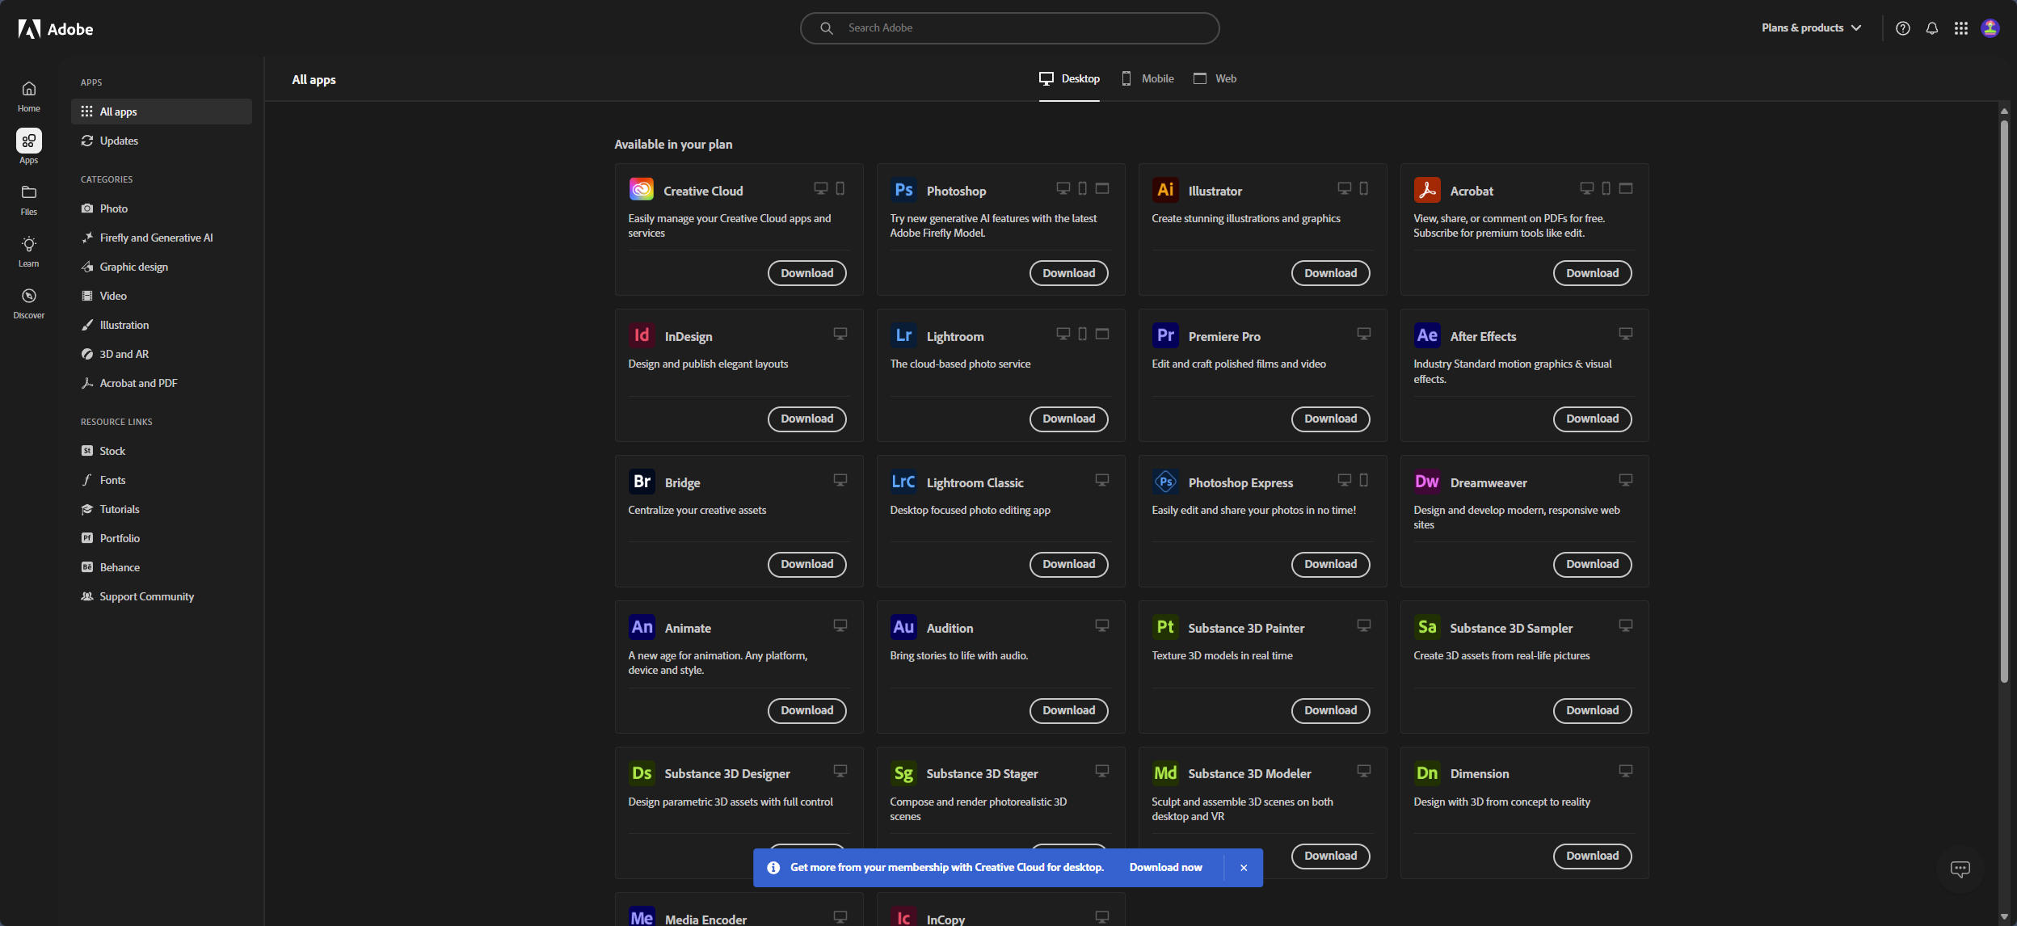Download the Illustrator app

[x=1330, y=273]
